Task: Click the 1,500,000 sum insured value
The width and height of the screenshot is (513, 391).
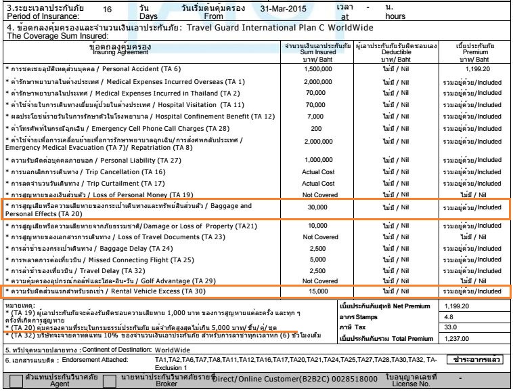Action: 317,69
